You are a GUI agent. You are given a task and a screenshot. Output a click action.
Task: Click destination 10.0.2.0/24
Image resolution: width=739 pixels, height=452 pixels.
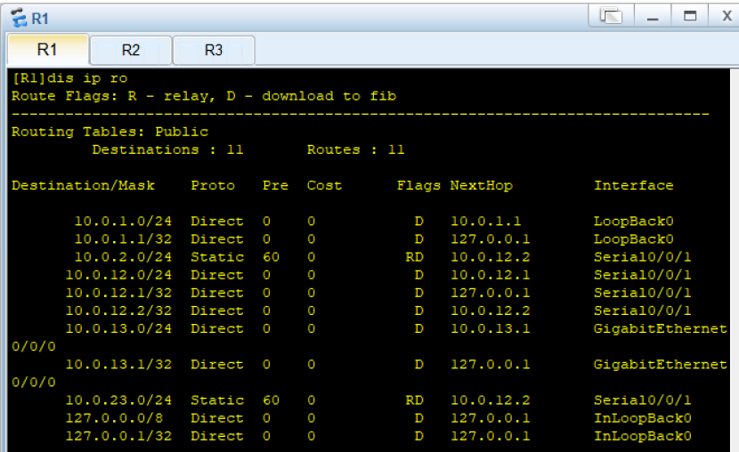pyautogui.click(x=123, y=257)
